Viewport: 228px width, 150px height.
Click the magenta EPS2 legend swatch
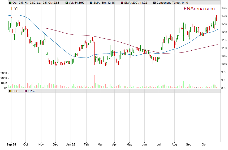click(26, 91)
